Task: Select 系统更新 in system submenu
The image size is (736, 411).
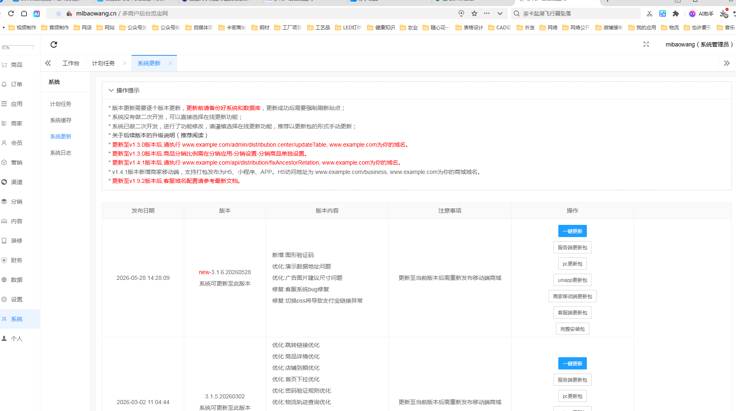Action: click(x=61, y=136)
